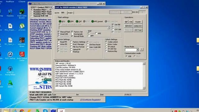Switch to JAF emulator taskbar item

[x=53, y=111]
